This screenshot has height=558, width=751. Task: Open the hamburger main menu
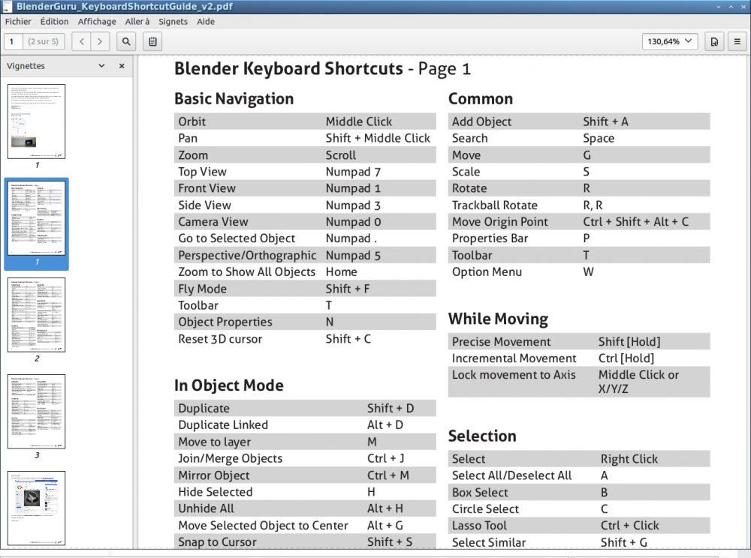click(737, 41)
